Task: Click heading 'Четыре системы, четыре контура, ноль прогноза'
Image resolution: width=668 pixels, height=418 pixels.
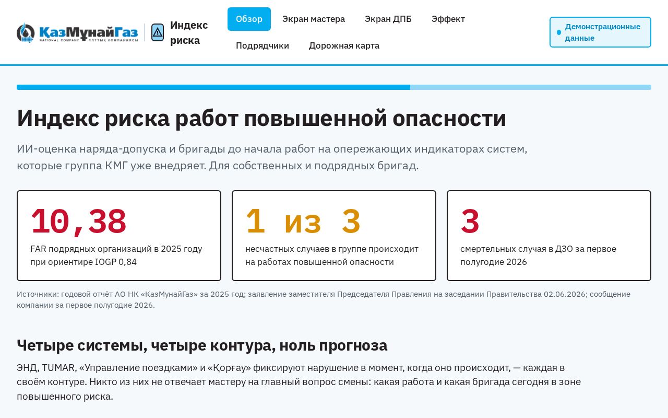Action: [x=202, y=345]
